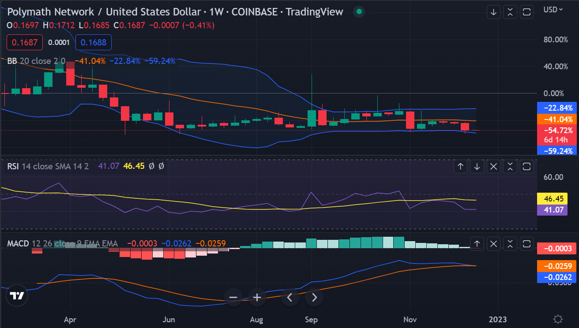The height and width of the screenshot is (328, 579).
Task: Click the TradingView logo
Action: point(17,296)
